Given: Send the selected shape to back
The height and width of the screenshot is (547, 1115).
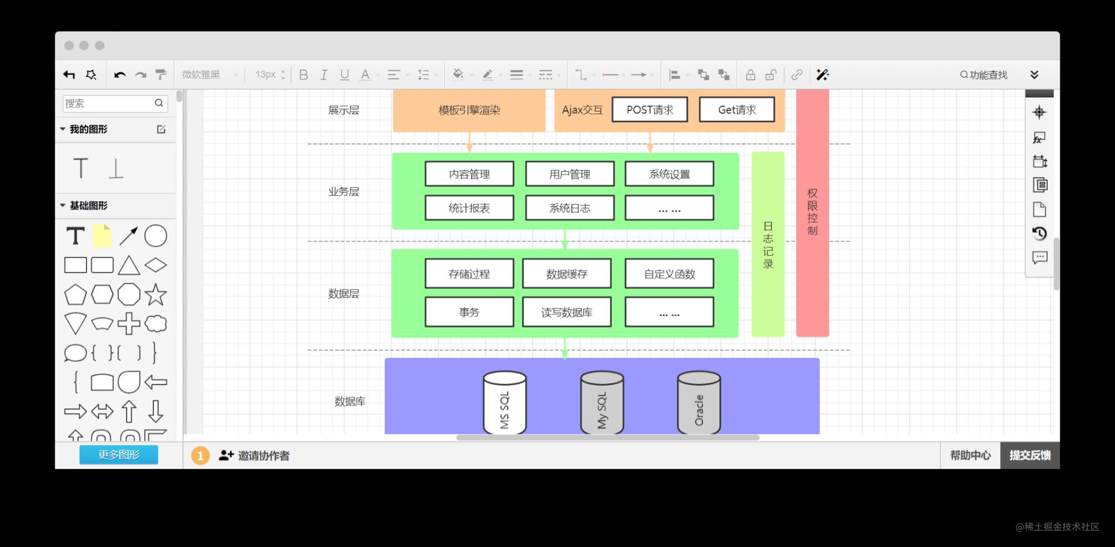Looking at the screenshot, I should coord(724,75).
